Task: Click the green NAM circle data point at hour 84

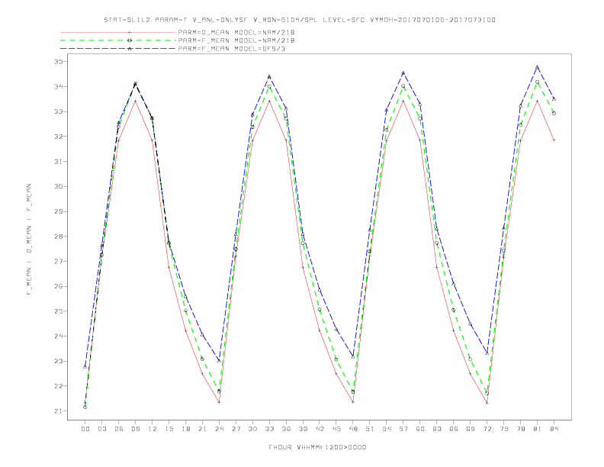Action: pos(554,113)
